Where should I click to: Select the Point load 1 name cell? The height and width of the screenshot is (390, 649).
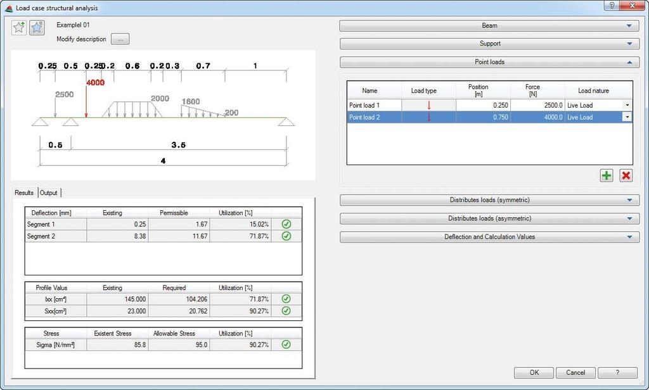click(374, 105)
